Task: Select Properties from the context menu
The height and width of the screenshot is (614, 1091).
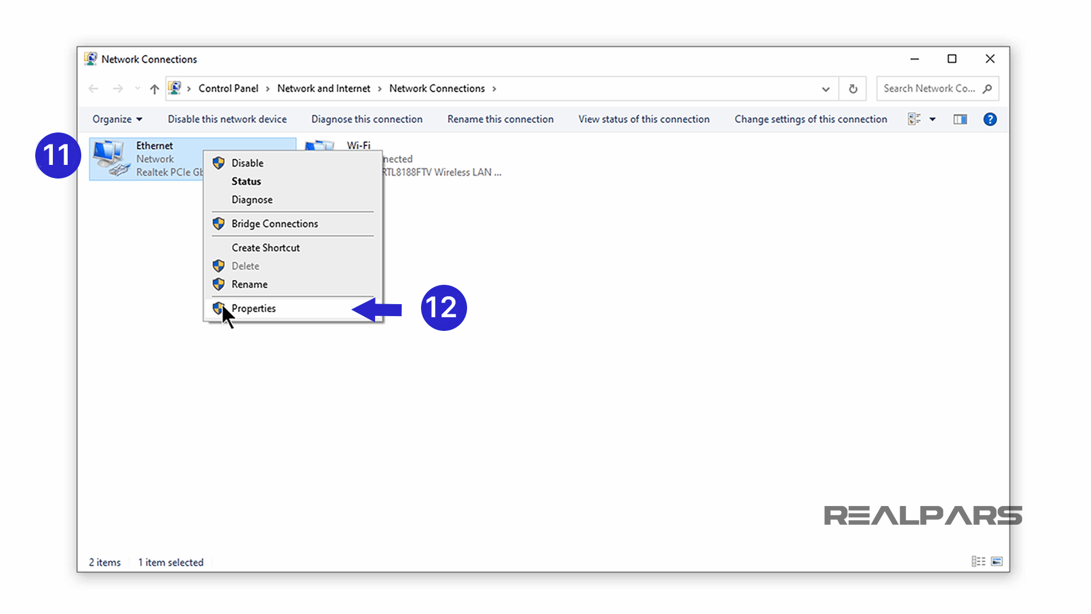Action: [x=253, y=308]
